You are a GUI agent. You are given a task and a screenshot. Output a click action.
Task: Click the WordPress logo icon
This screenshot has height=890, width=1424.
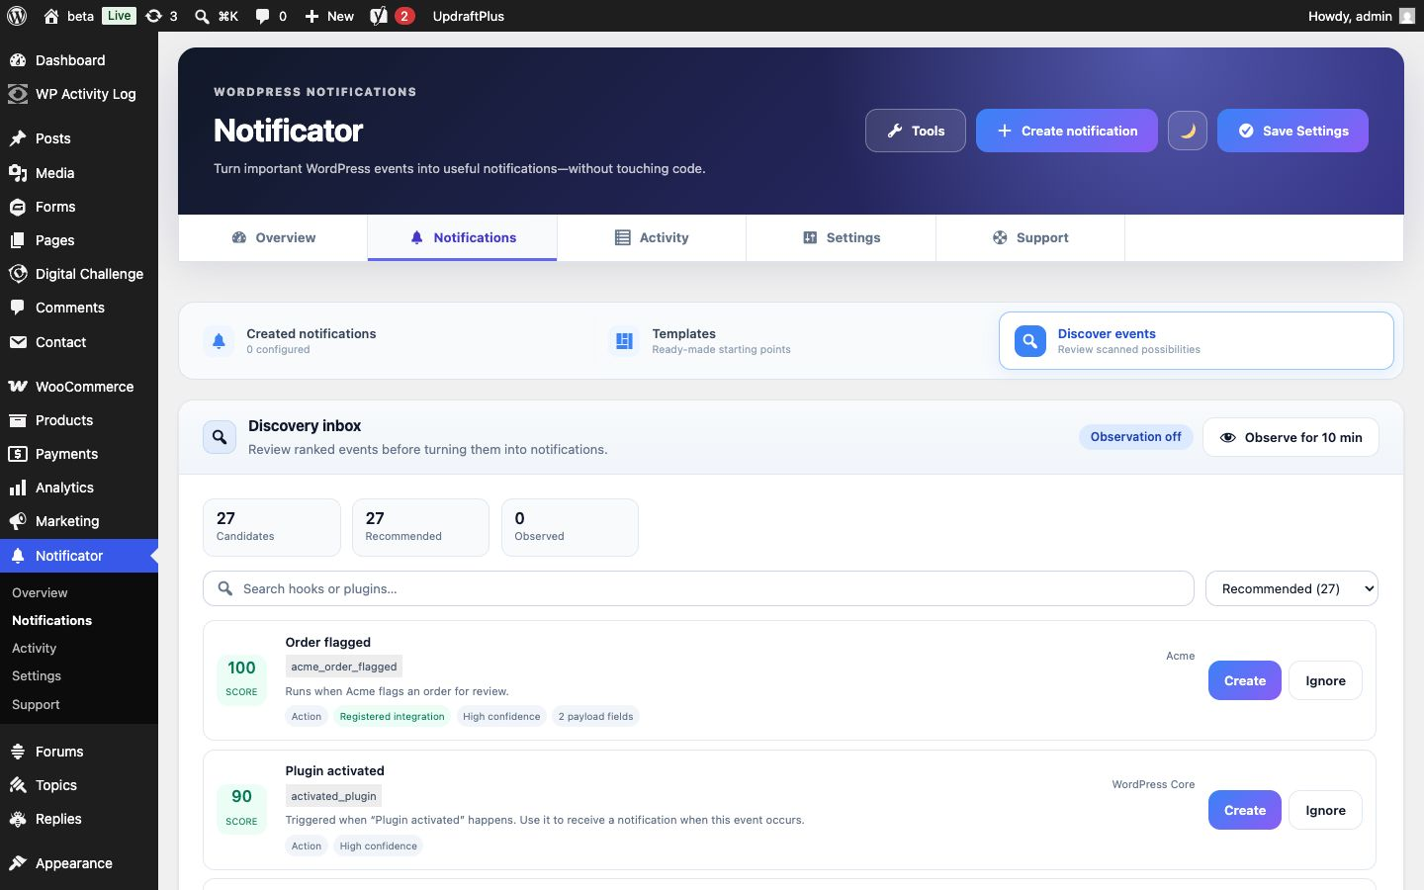[17, 16]
